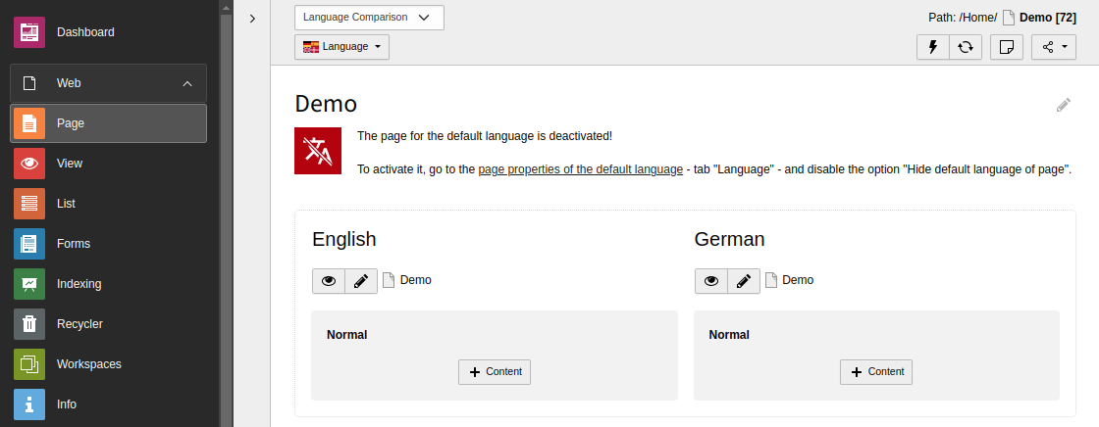Reload the page using the refresh button
The image size is (1099, 427).
coord(966,47)
